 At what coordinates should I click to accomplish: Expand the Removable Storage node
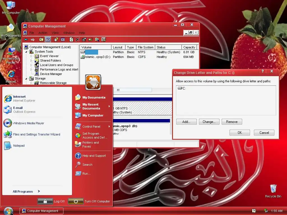31,83
